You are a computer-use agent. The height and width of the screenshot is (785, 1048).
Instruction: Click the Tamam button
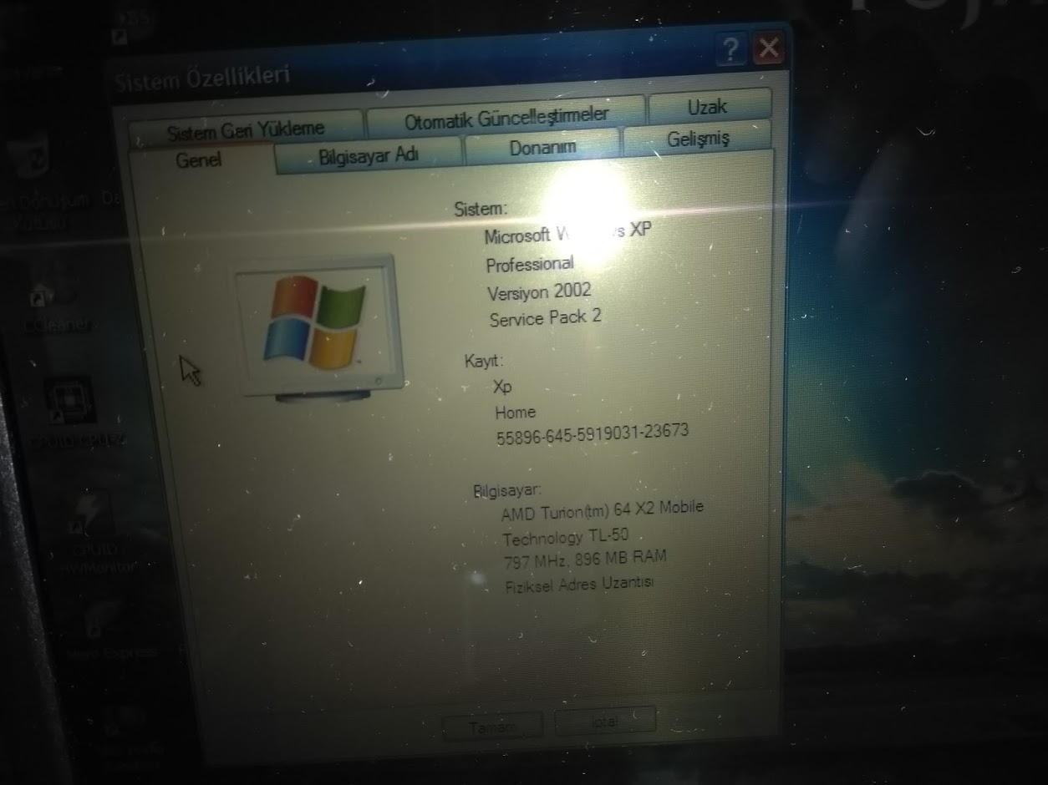[x=492, y=727]
